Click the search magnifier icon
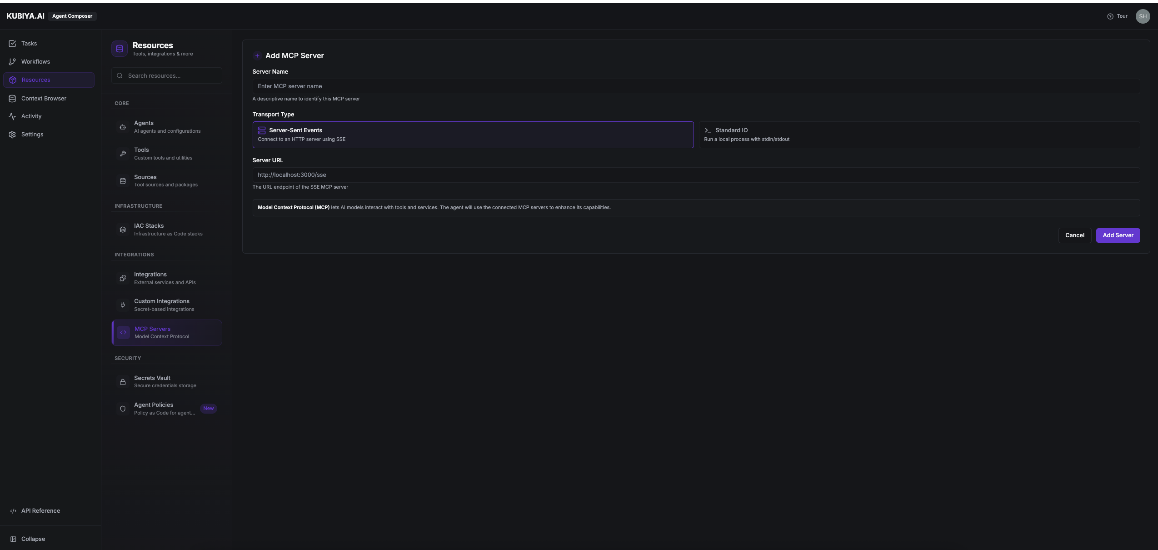1158x550 pixels. coord(120,76)
